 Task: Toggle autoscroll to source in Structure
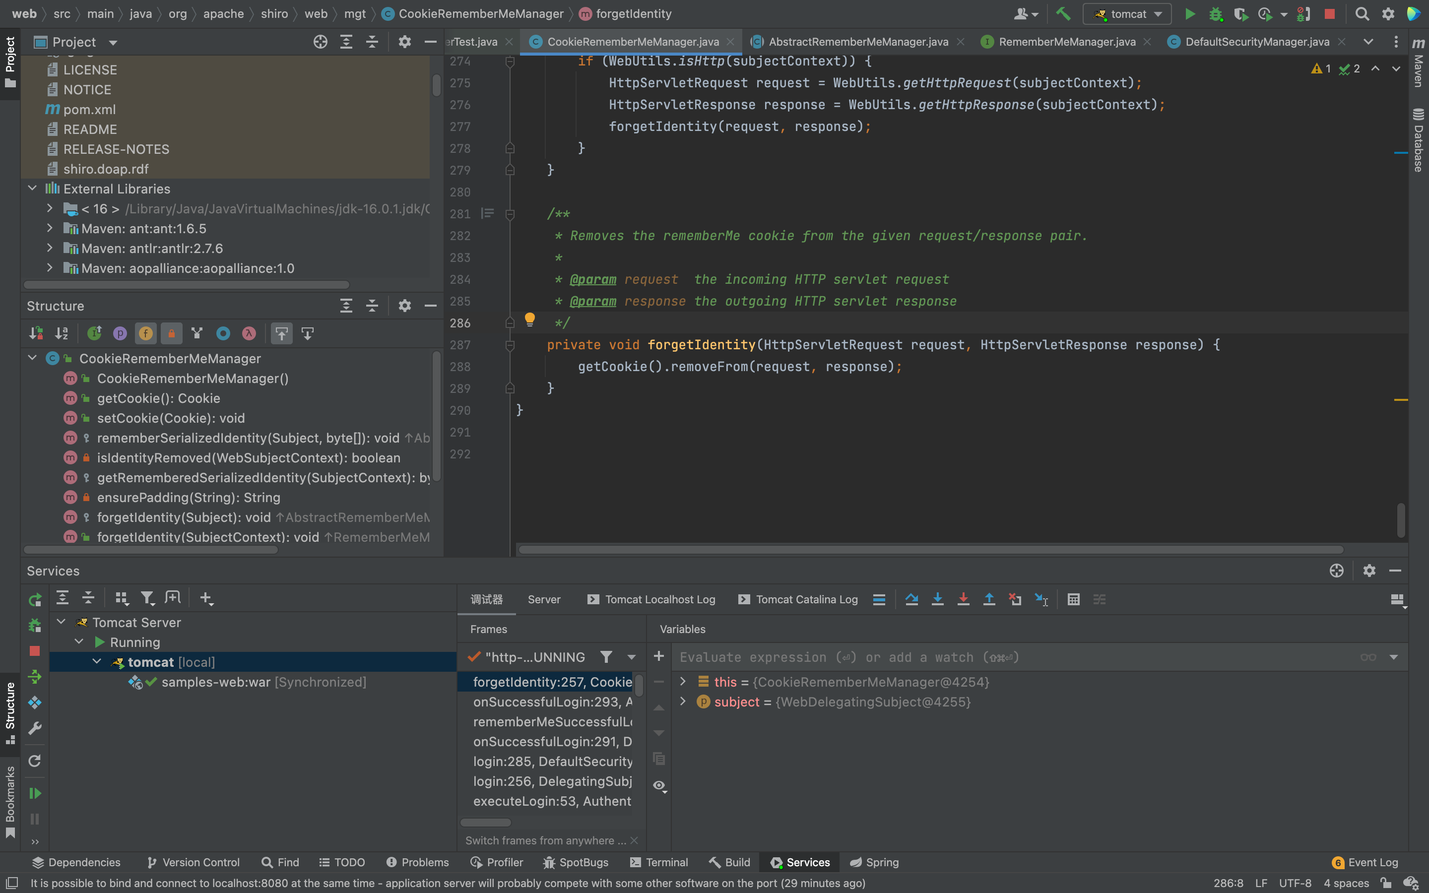pos(282,333)
